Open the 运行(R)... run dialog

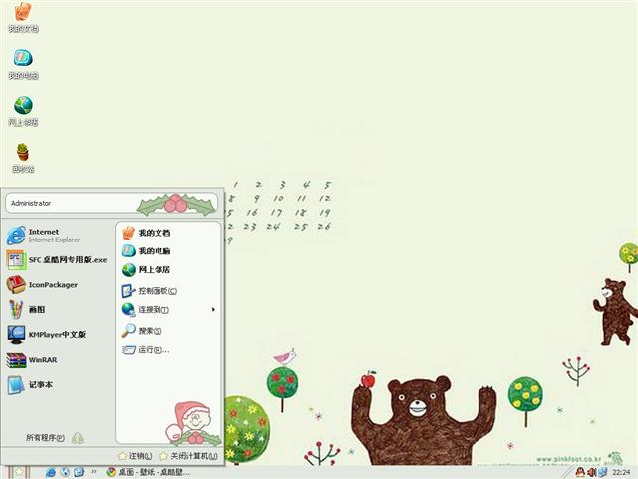click(x=168, y=350)
